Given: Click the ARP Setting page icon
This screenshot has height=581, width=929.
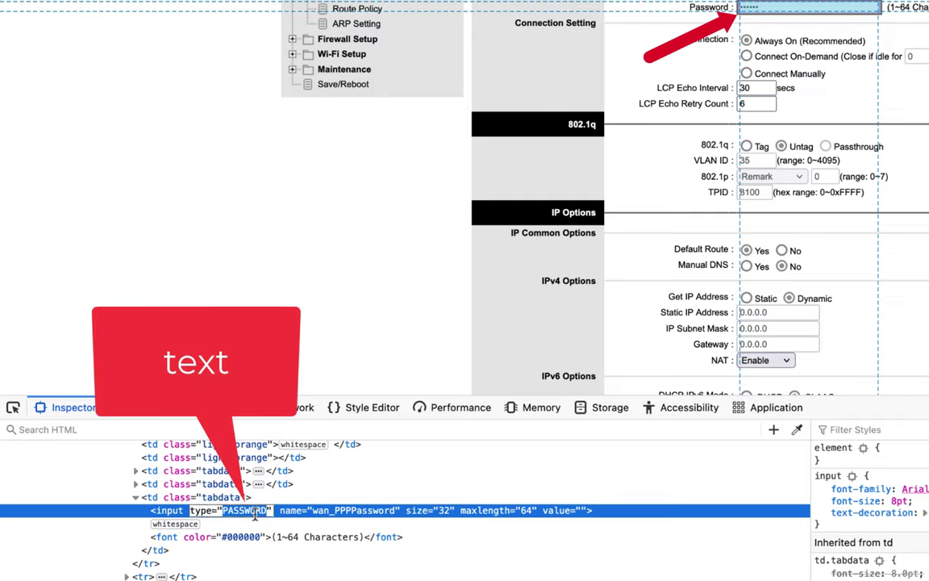Looking at the screenshot, I should pyautogui.click(x=323, y=24).
